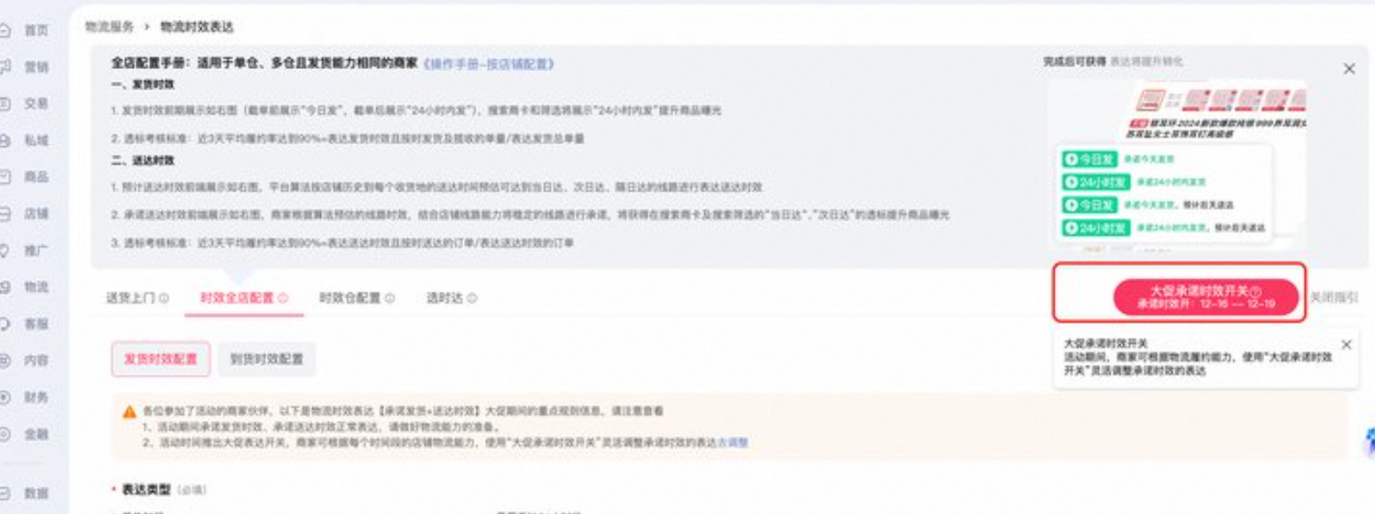Click the info icon beside 时效仓配置
1375x514 pixels.
point(389,299)
